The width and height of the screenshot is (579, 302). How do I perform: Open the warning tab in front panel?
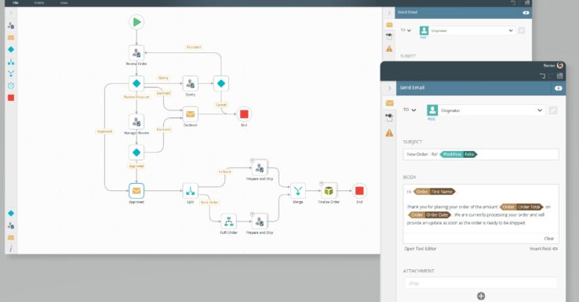[389, 133]
